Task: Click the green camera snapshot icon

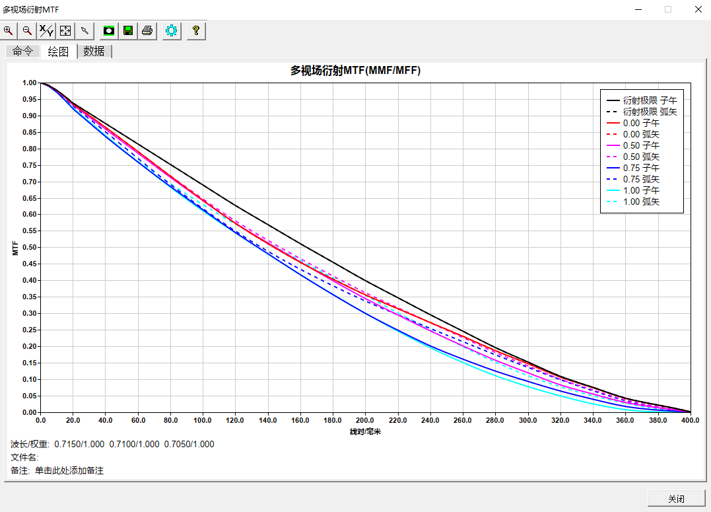Action: tap(109, 31)
